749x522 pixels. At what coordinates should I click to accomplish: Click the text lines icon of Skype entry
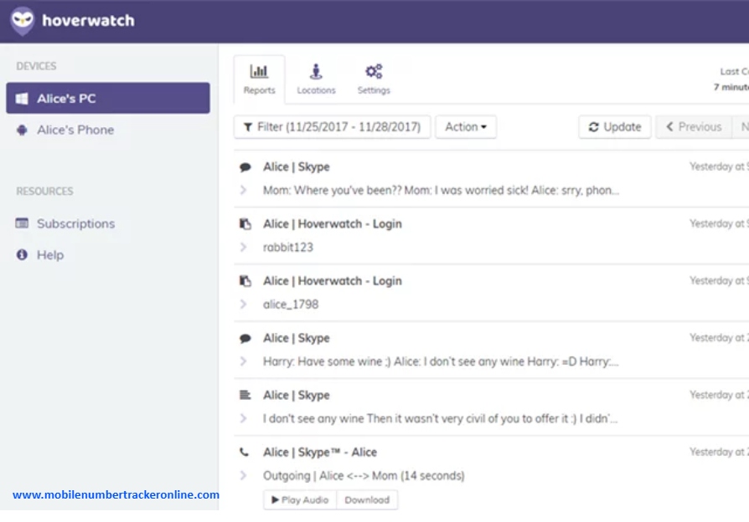coord(245,396)
